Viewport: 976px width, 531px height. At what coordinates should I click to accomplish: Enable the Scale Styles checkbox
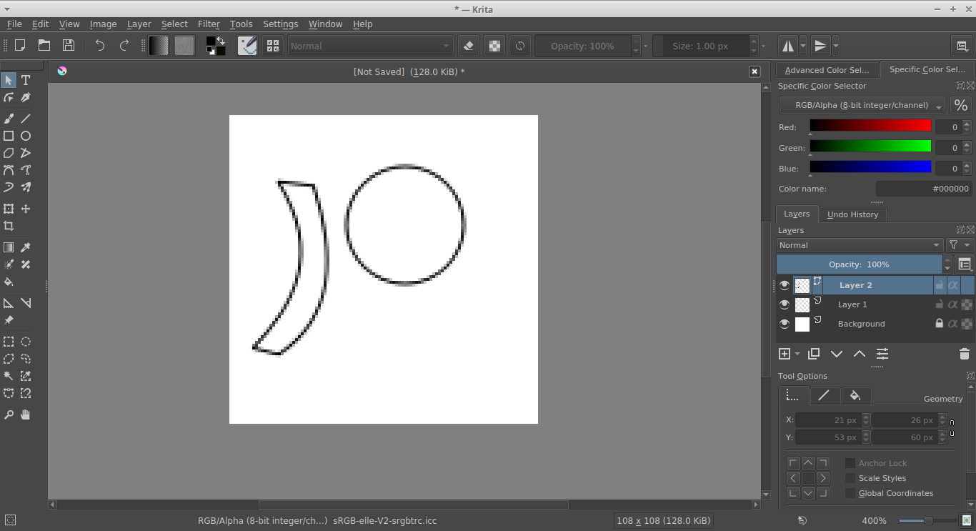point(850,478)
